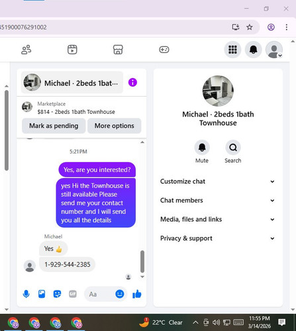Click the 5:21 PM timestamp
The image size is (296, 331).
pyautogui.click(x=78, y=152)
